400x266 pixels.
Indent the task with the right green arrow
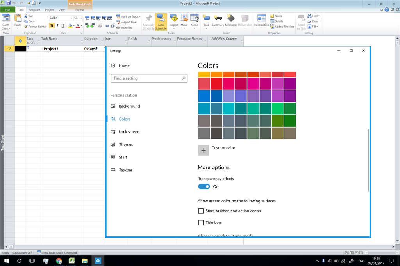pyautogui.click(x=93, y=25)
